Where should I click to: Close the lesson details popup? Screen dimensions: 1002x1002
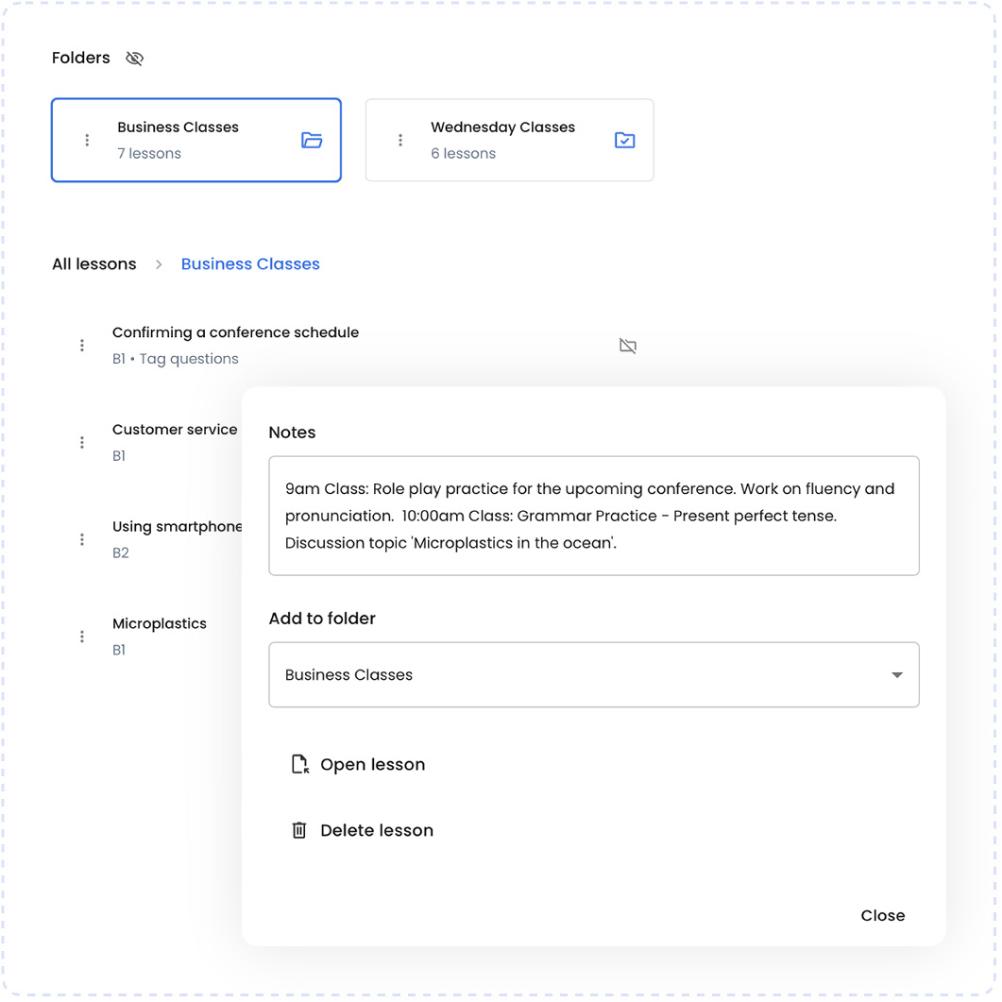point(882,915)
